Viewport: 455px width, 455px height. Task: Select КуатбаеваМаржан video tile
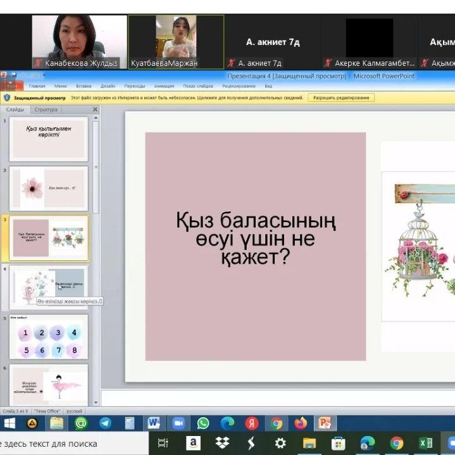click(x=176, y=42)
